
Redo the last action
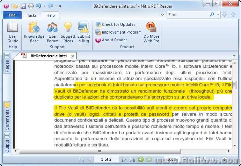50,6
